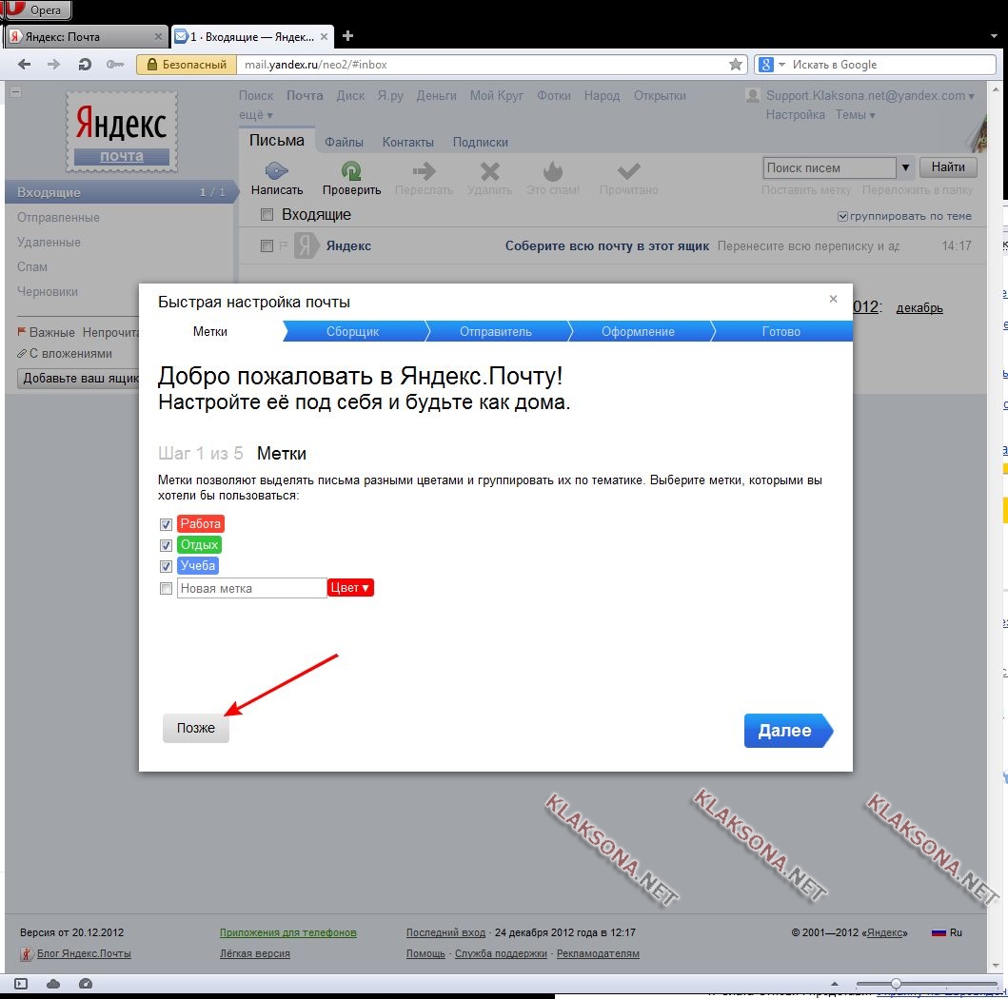Click the Написать compose mail icon
The height and width of the screenshot is (999, 1008).
pyautogui.click(x=276, y=171)
